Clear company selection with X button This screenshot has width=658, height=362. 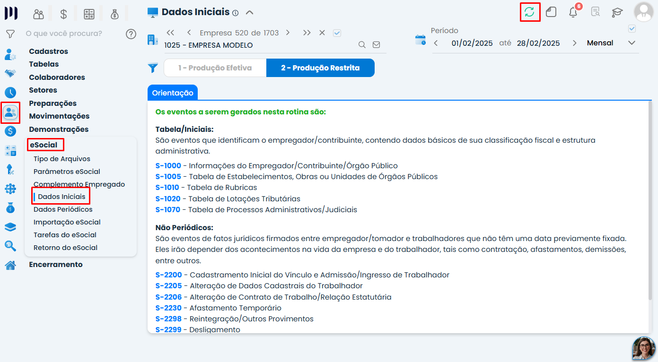tap(322, 33)
